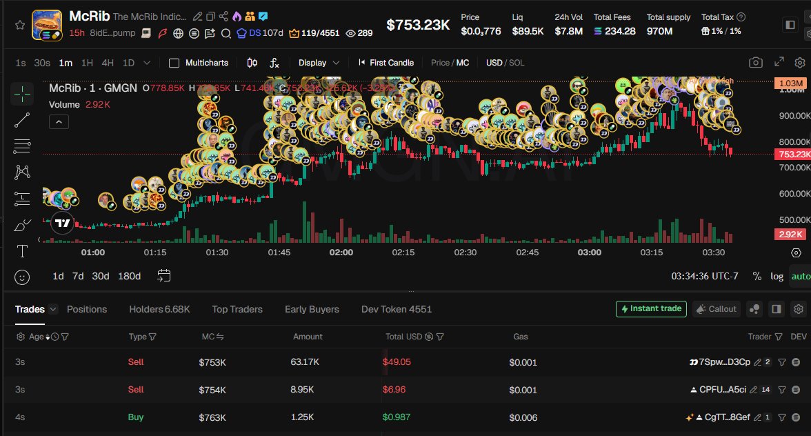The image size is (811, 436).
Task: Switch to the Holders 6.68K tab
Action: 159,309
